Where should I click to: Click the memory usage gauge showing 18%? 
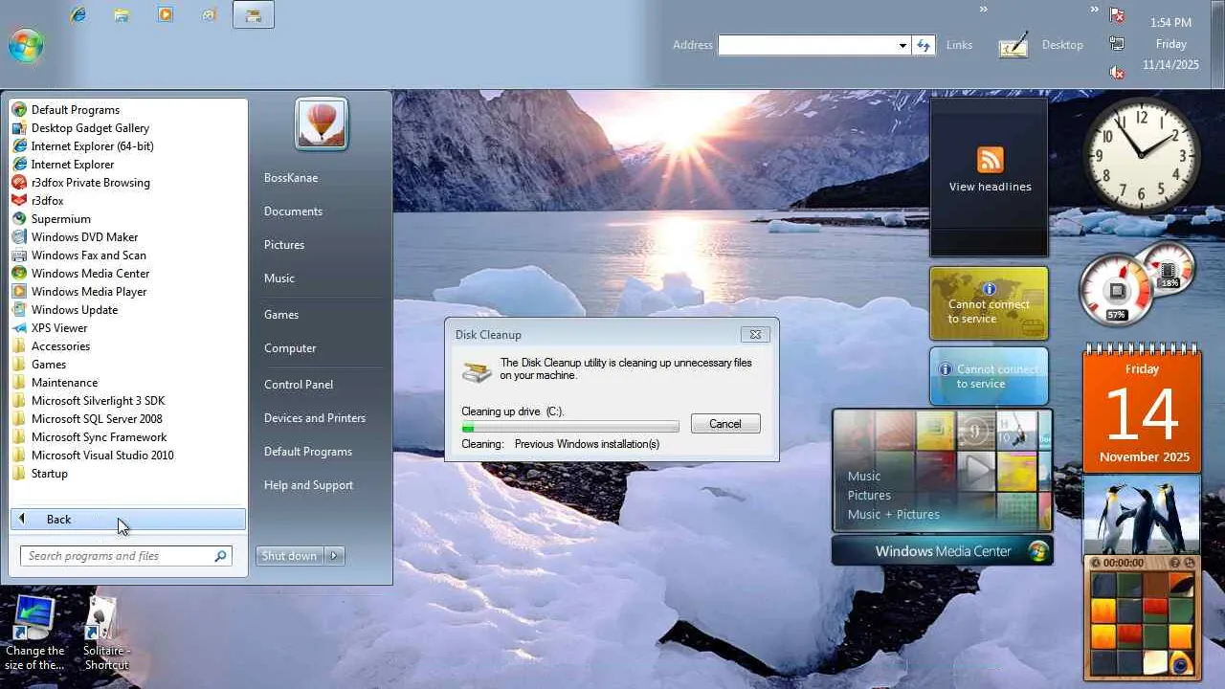1170,267
